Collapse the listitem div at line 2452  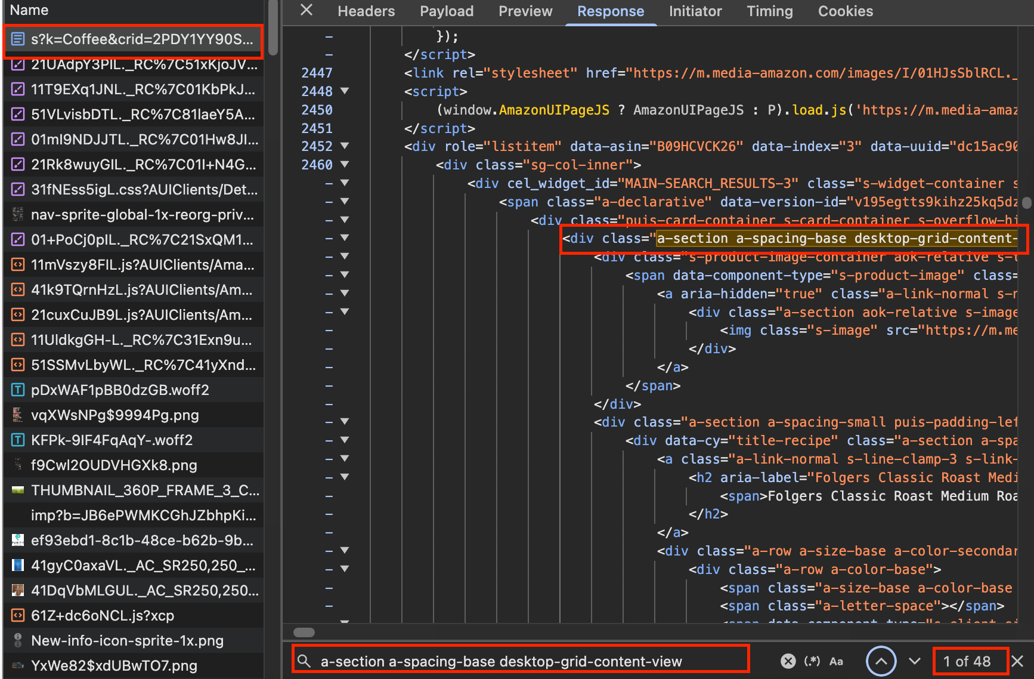pyautogui.click(x=345, y=146)
